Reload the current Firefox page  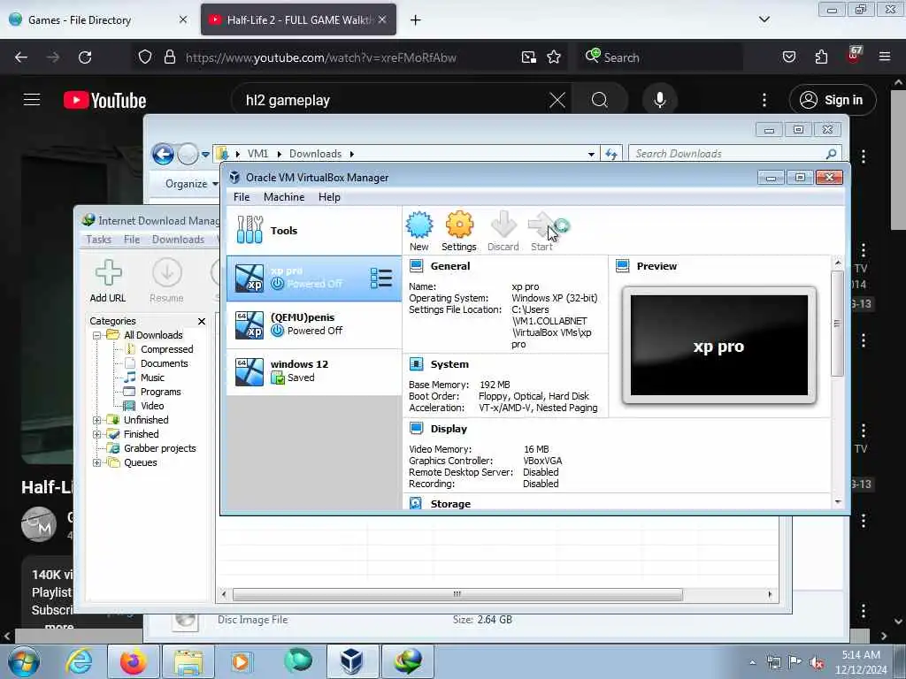[x=85, y=57]
